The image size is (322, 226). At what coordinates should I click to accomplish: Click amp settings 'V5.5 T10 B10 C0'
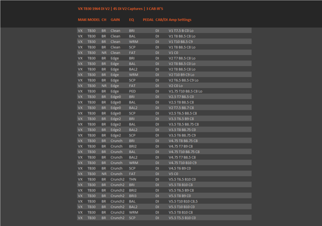click(x=182, y=207)
